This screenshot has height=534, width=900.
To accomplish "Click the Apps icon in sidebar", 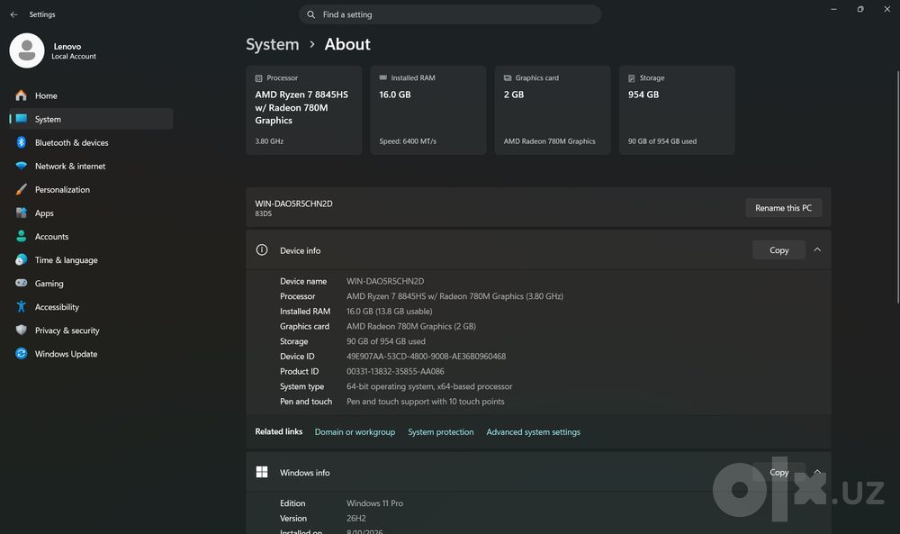I will (22, 213).
